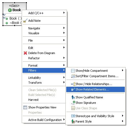Click the red X Delete from Diagram icon
Image resolution: width=130 pixels, height=128 pixels.
[x=25, y=53]
